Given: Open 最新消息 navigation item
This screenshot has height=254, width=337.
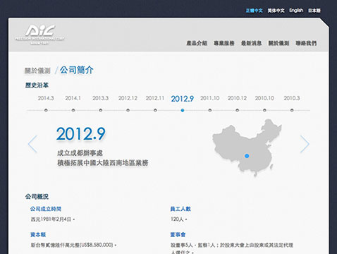Looking at the screenshot, I should point(251,43).
